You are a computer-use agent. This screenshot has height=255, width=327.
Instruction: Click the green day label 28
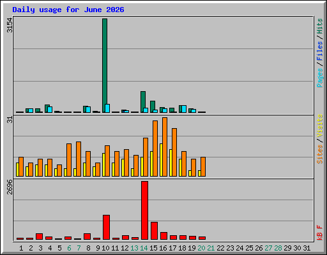click(x=278, y=248)
